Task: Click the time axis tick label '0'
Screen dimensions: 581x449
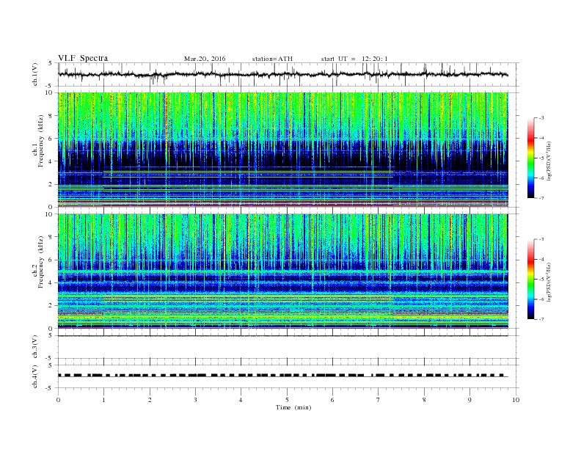Action: pyautogui.click(x=58, y=400)
